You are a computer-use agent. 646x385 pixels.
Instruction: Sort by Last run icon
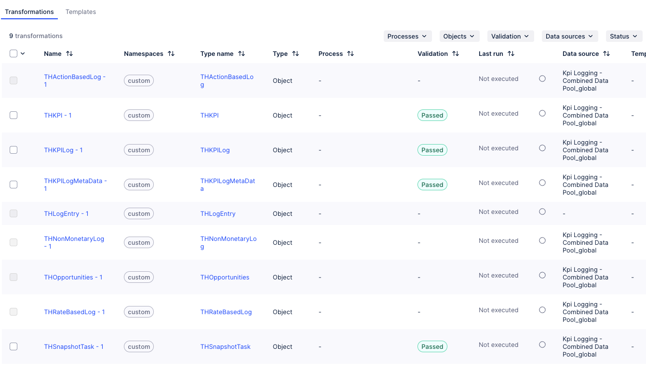pos(511,54)
